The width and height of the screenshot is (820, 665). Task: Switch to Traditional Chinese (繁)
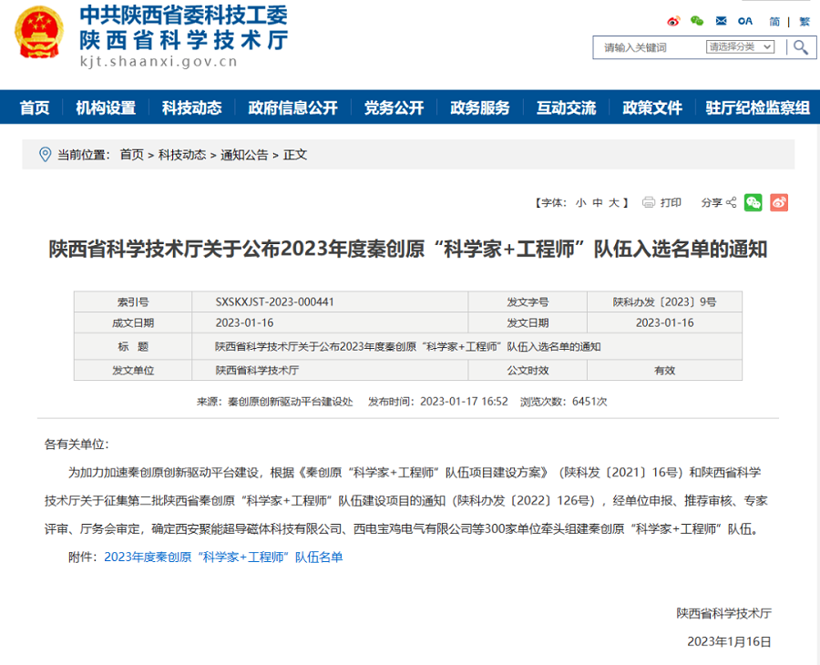(x=804, y=21)
